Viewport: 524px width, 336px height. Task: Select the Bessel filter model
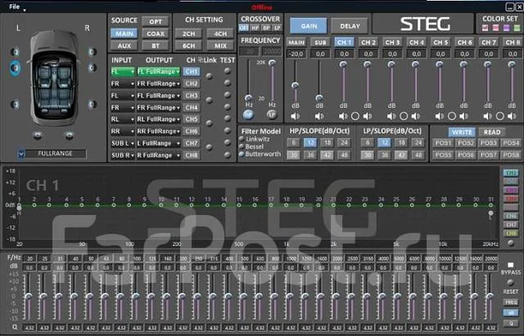tap(242, 147)
